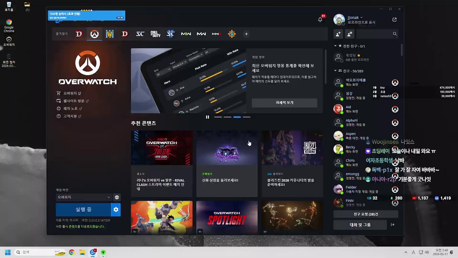The image size is (458, 258).
Task: Open the 신화 상점을 둘러보세요 card
Action: [227, 164]
